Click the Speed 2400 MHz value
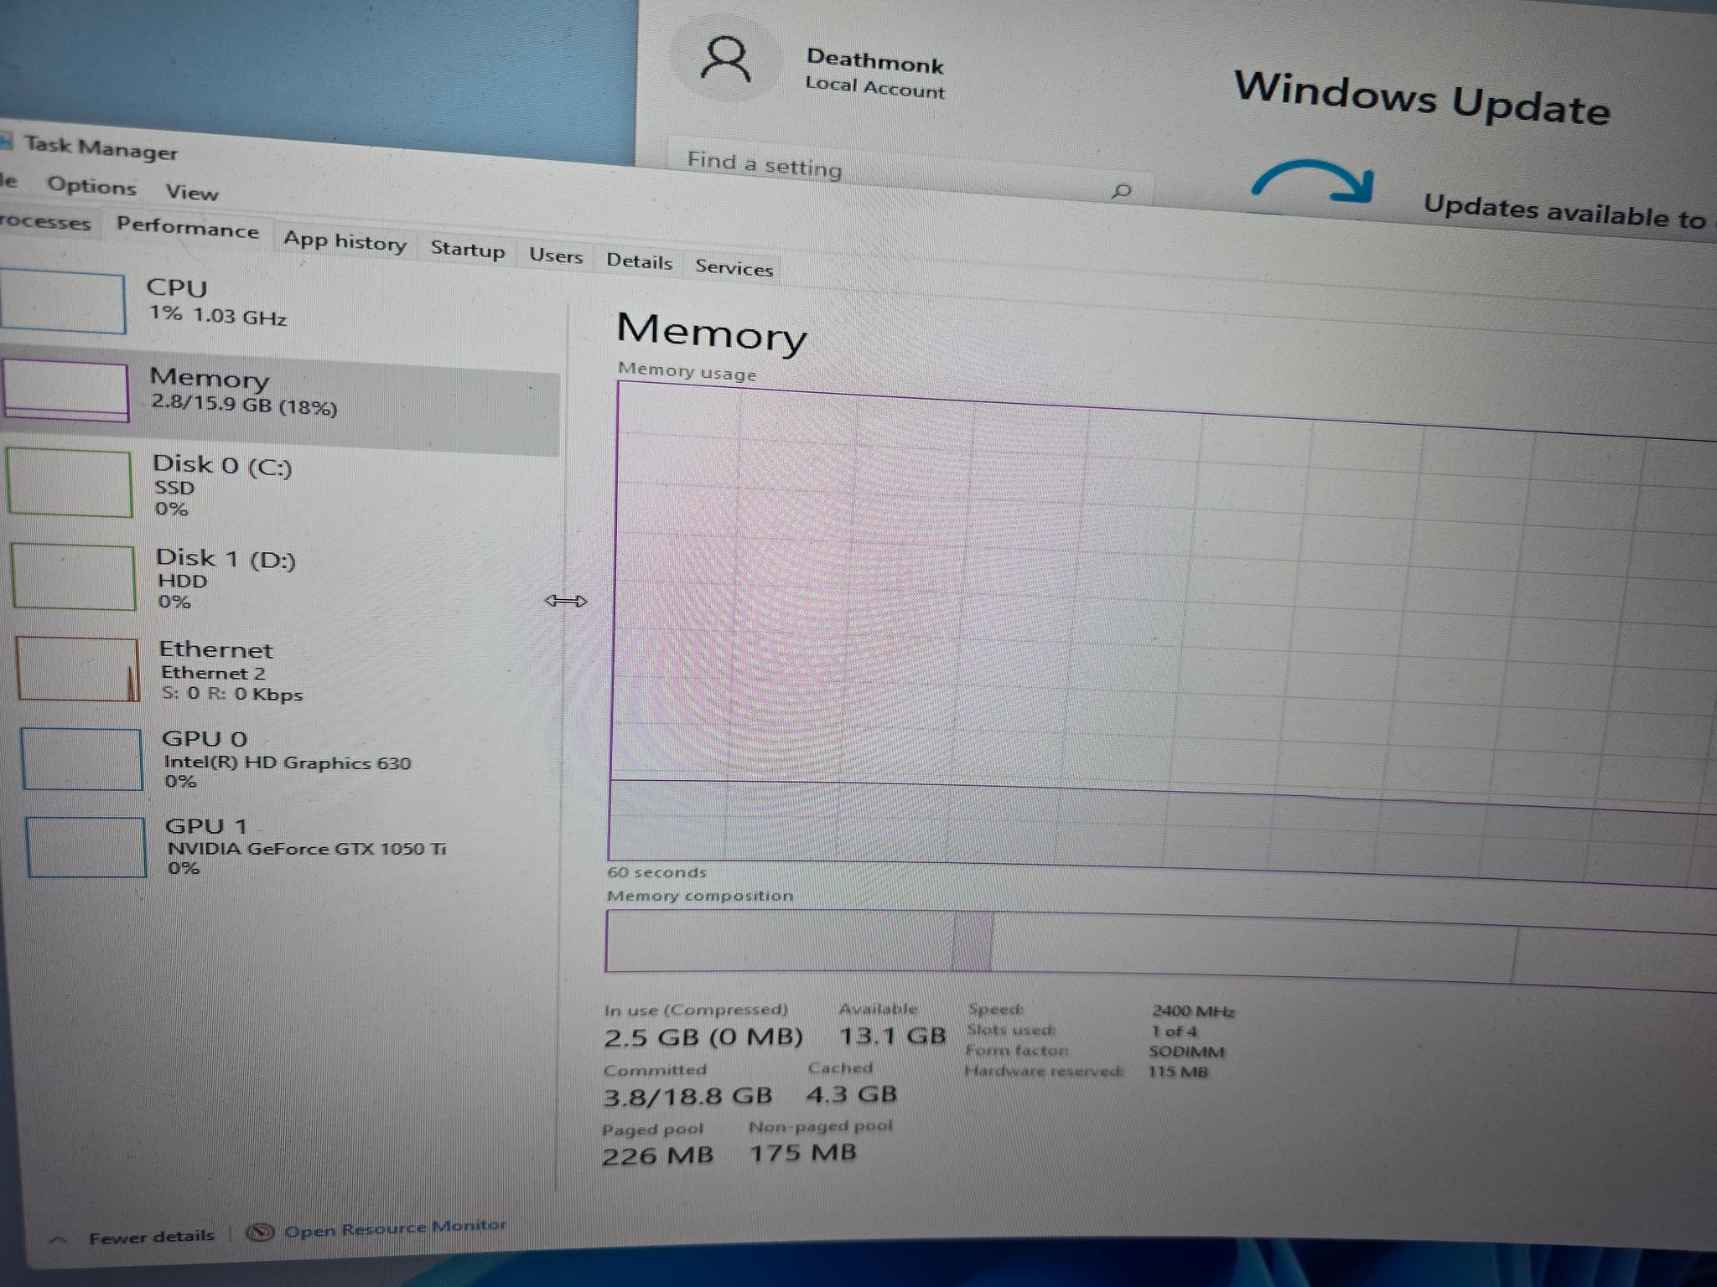This screenshot has height=1287, width=1717. tap(1193, 1011)
